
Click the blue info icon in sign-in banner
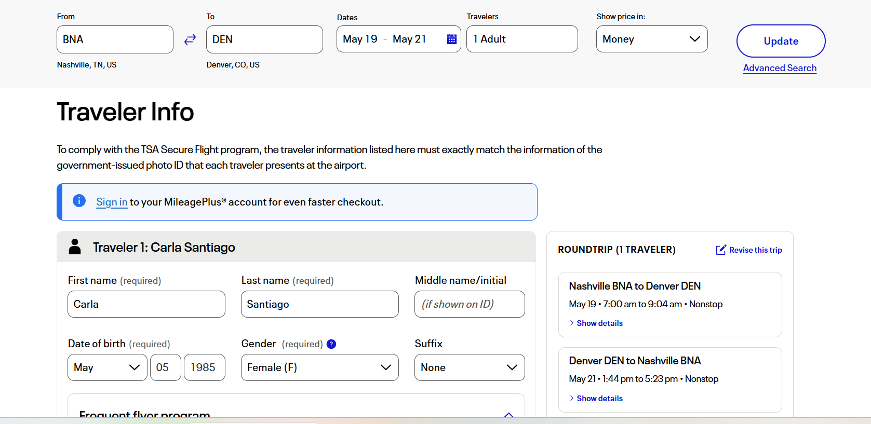click(79, 201)
